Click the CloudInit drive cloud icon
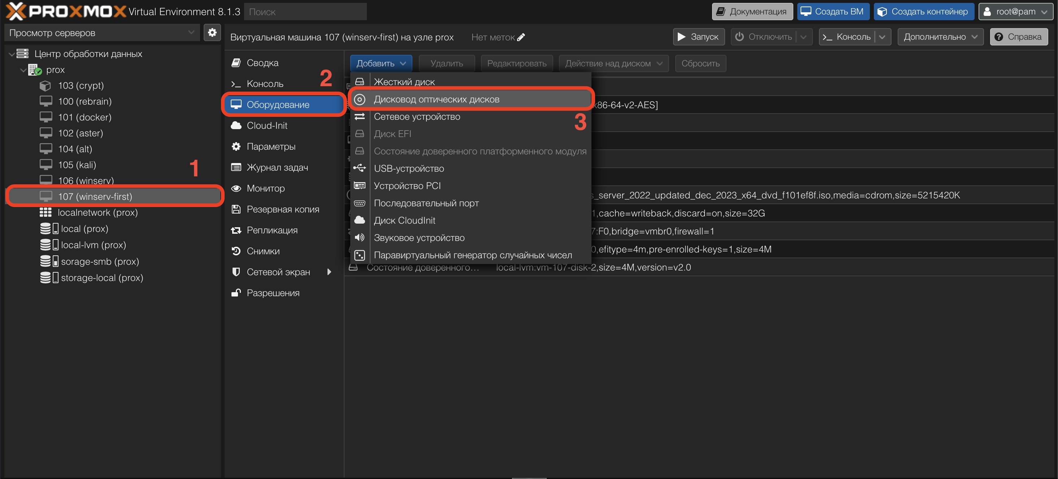The width and height of the screenshot is (1058, 479). (x=359, y=220)
